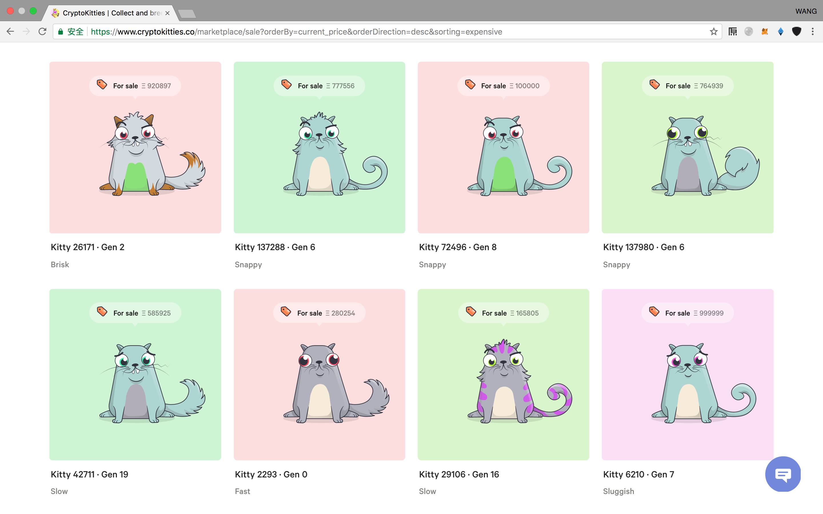The height and width of the screenshot is (514, 823).
Task: Click the For sale 280254 price label
Action: [319, 313]
